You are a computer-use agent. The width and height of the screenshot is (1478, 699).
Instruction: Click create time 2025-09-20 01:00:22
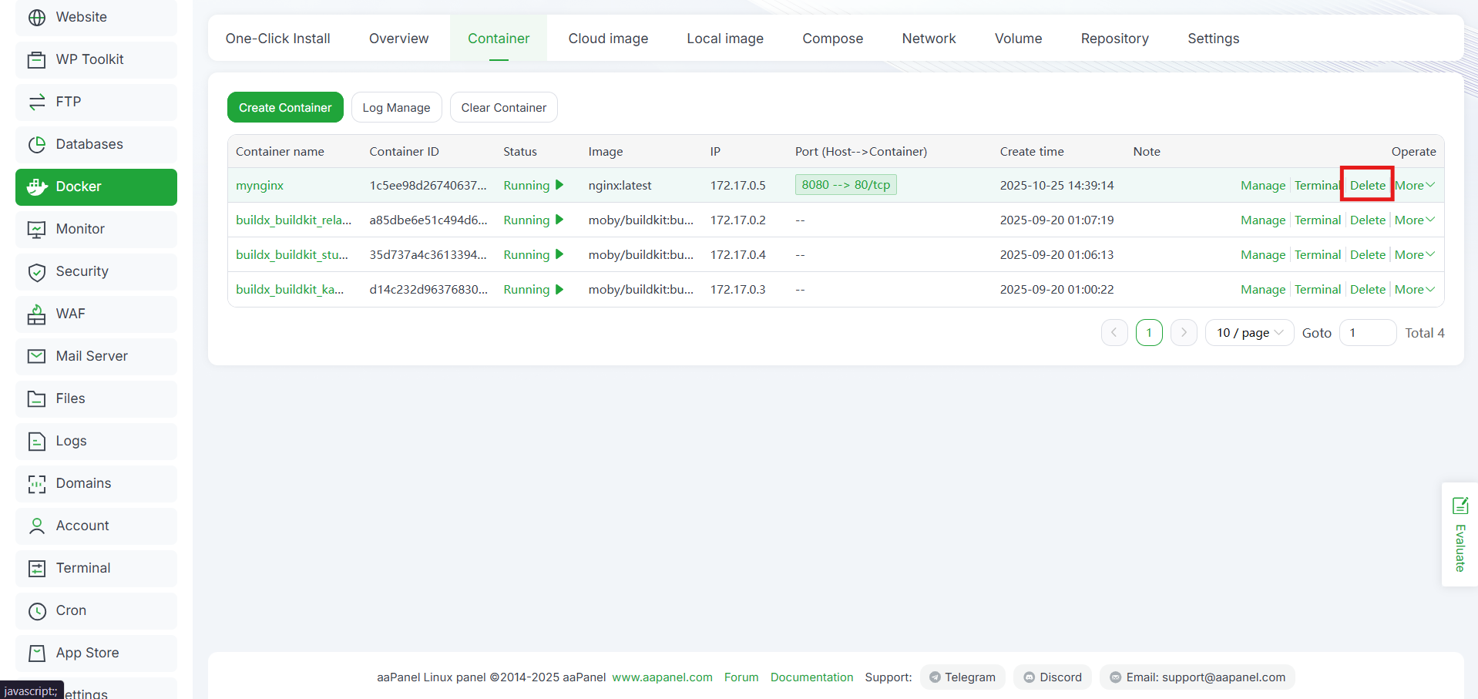(x=1056, y=289)
